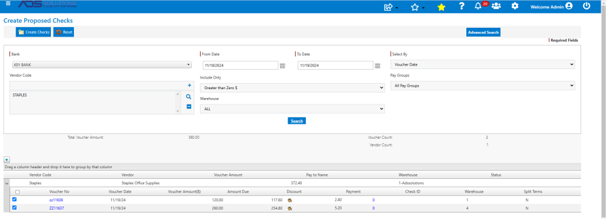Uncheck voucher ZZ11637 checkbox
Screen dimensions: 606x219
click(x=15, y=207)
